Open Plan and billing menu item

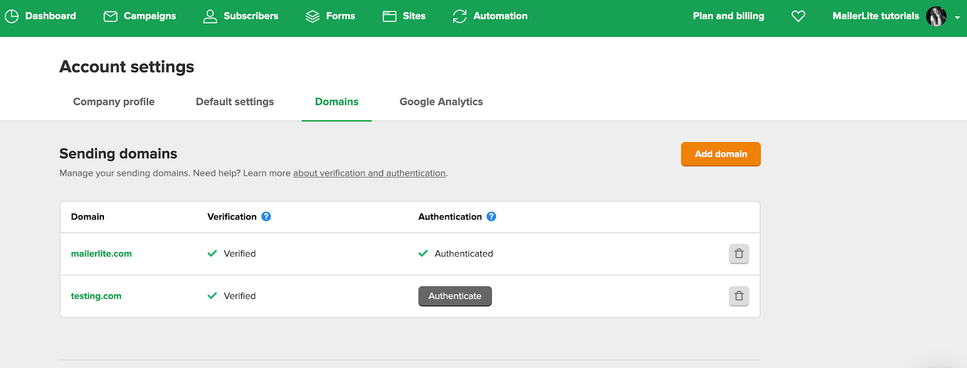pyautogui.click(x=728, y=16)
